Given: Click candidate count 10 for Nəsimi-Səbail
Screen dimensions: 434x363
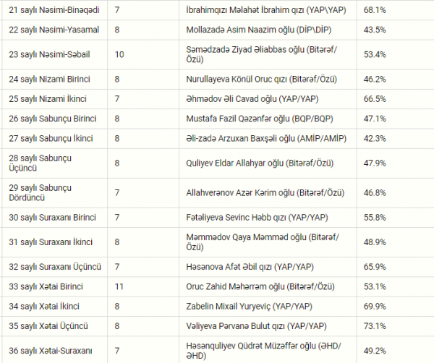Looking at the screenshot, I should click(x=119, y=54).
